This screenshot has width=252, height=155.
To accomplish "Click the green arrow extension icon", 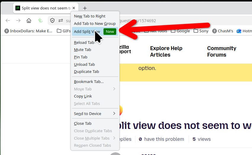I will (40, 20).
